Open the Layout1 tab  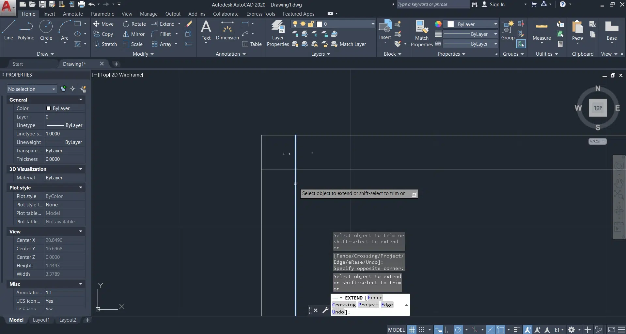41,320
